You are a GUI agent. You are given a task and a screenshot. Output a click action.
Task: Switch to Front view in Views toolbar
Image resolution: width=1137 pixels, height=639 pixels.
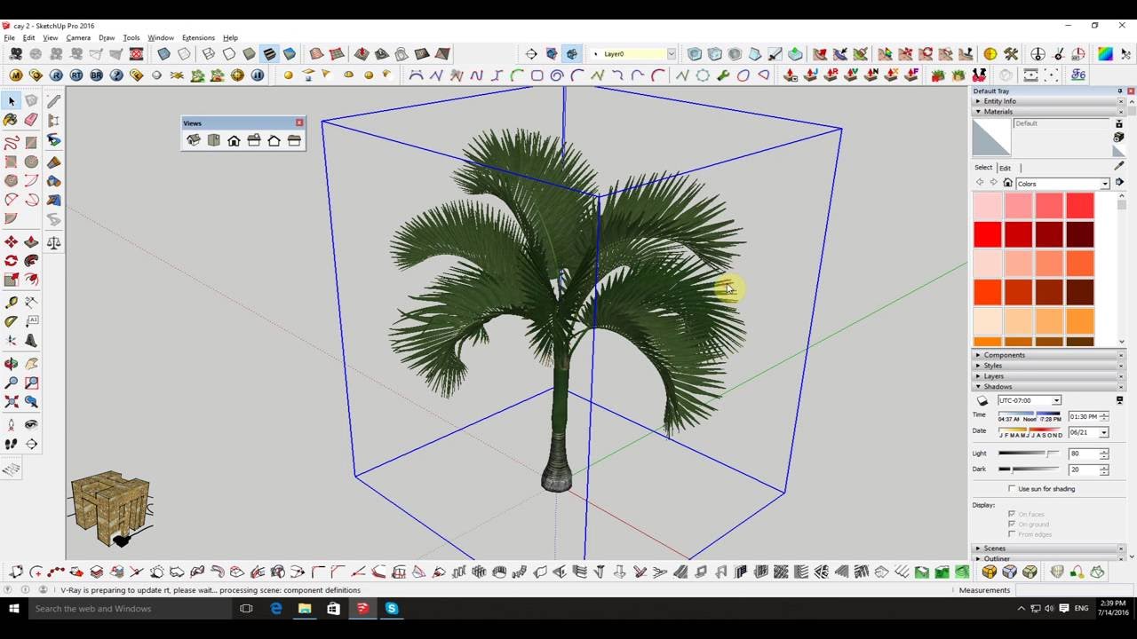tap(234, 140)
